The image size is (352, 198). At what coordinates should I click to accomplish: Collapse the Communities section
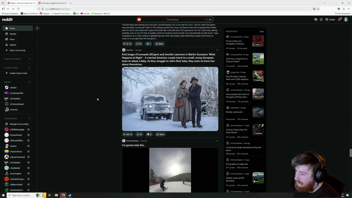(x=29, y=119)
